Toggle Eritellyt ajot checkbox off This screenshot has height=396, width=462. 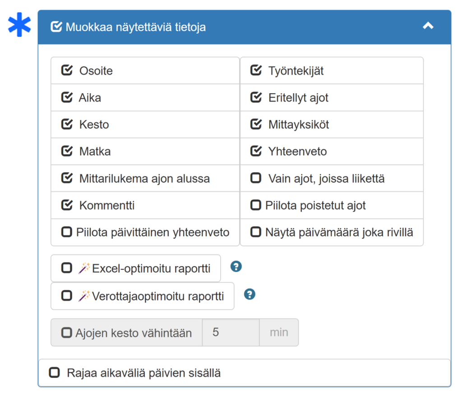click(256, 97)
